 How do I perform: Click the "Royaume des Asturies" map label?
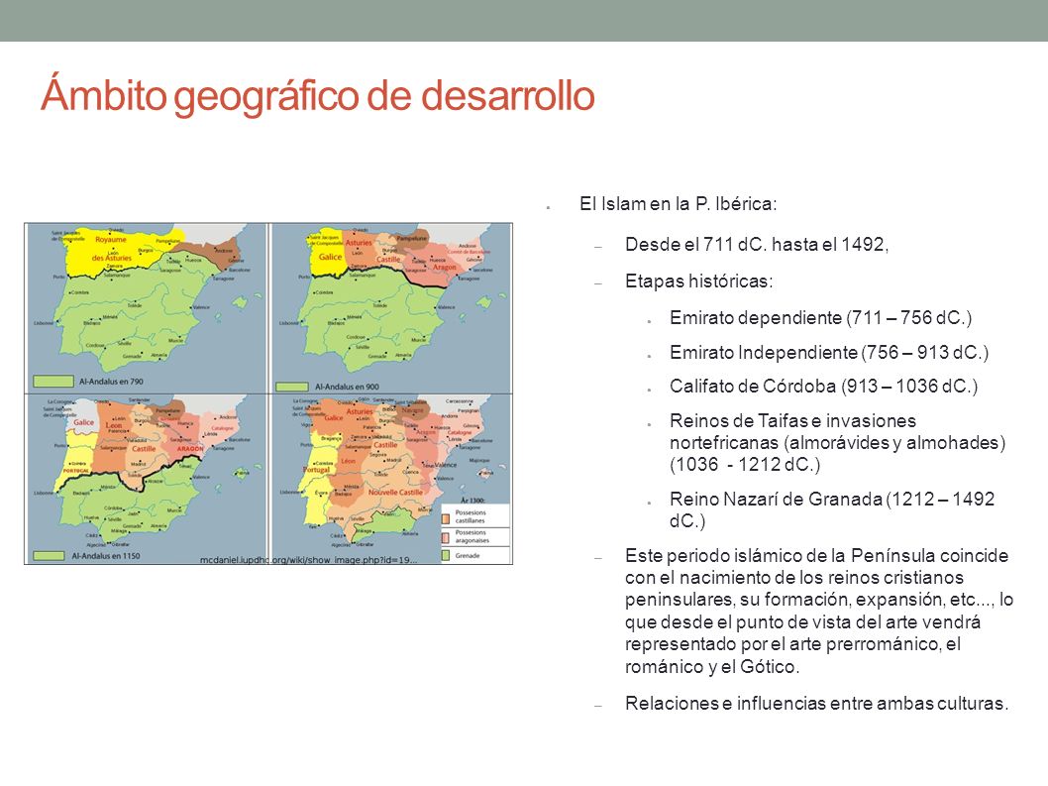[110, 248]
